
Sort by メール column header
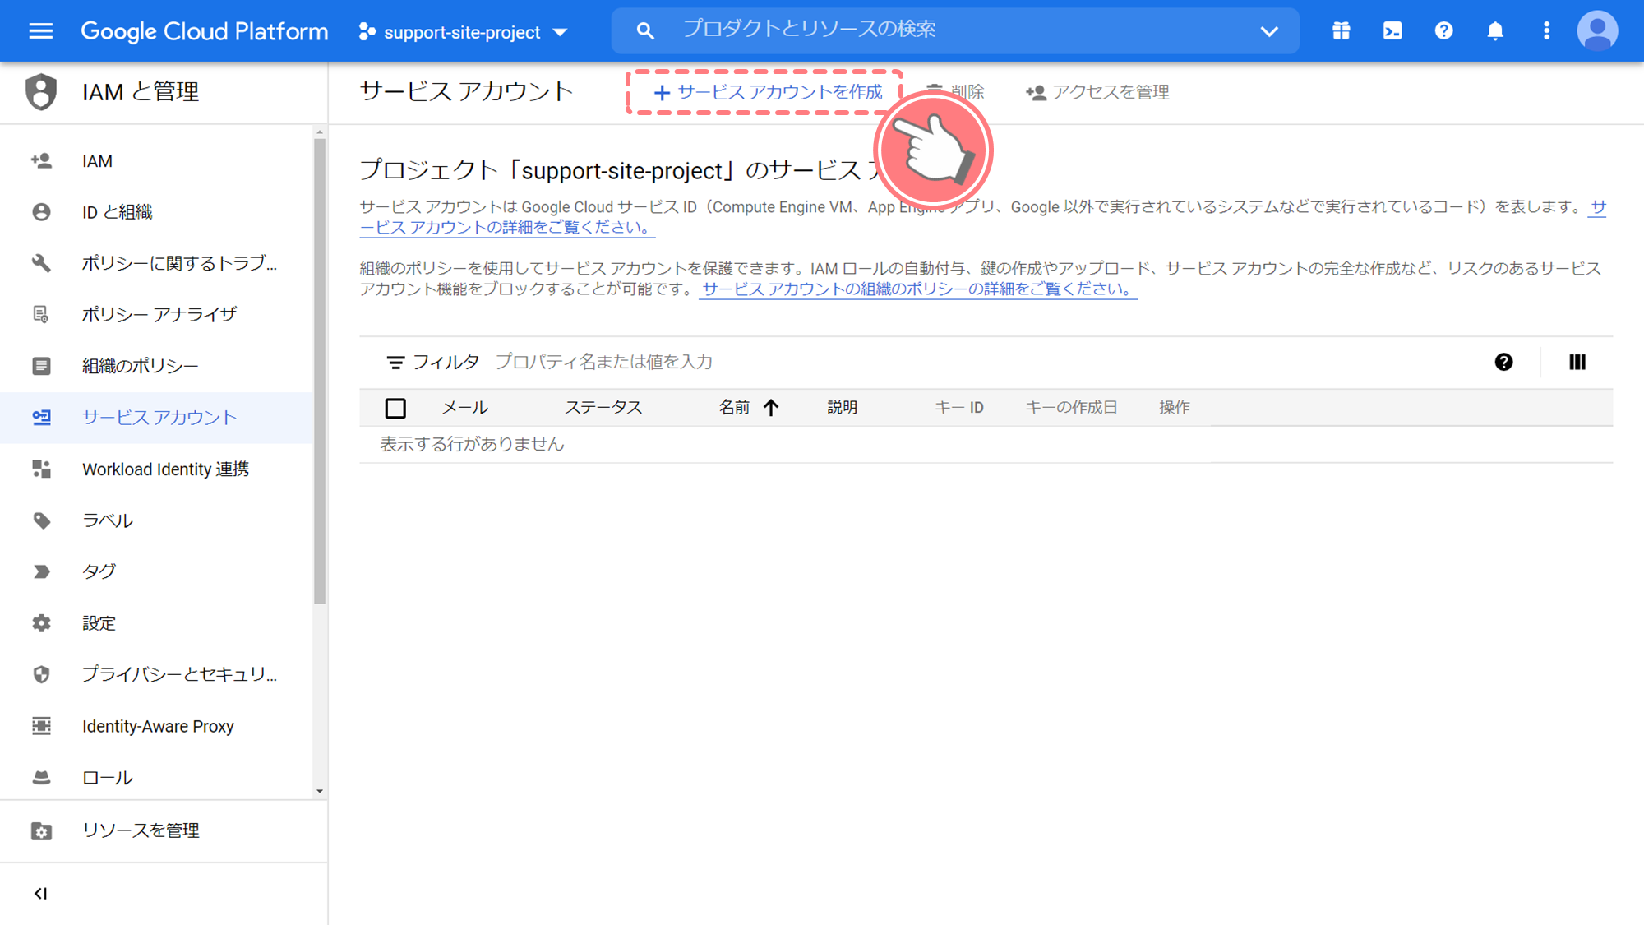pos(465,408)
